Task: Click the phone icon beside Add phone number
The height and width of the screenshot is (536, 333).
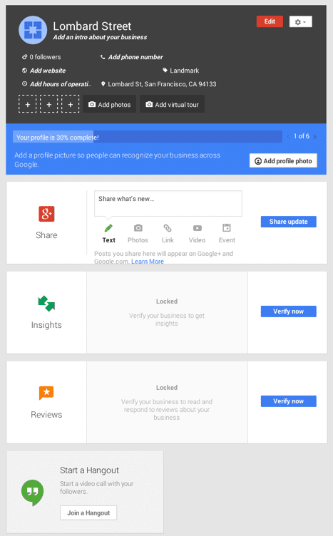Action: point(103,57)
